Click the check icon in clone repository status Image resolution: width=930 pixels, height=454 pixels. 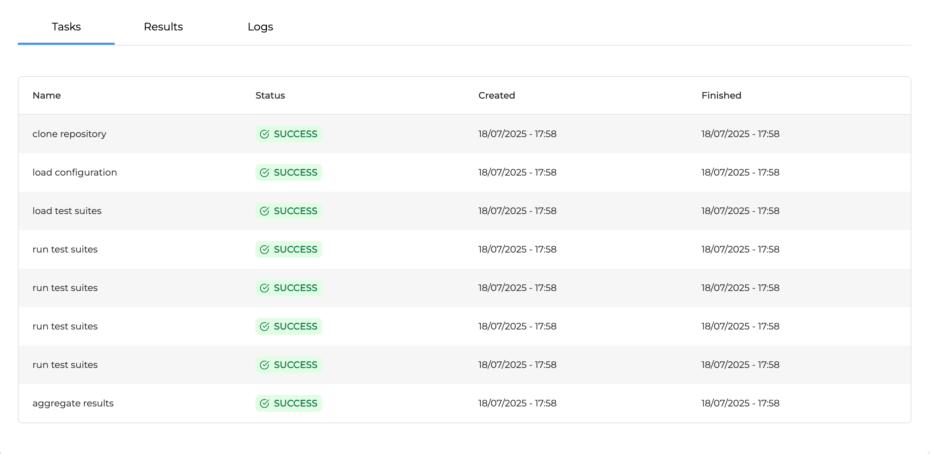[264, 134]
